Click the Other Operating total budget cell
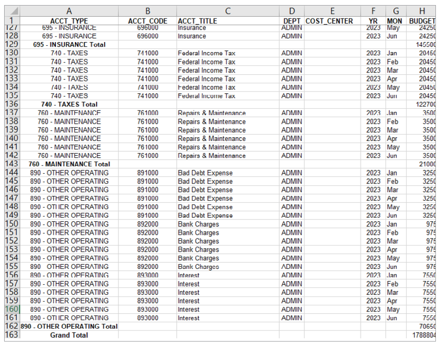Viewport: 441px width, 354px height. pyautogui.click(x=421, y=326)
